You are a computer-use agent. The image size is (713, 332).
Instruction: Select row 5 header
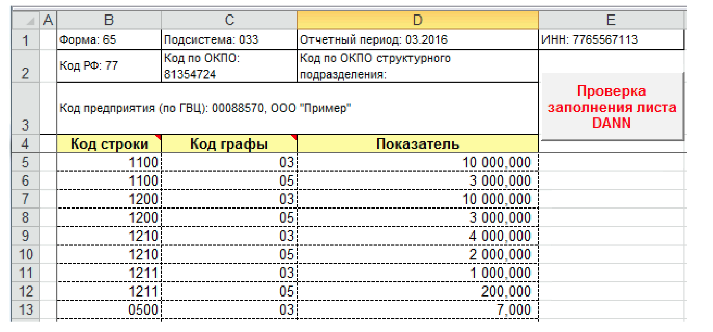[x=25, y=162]
